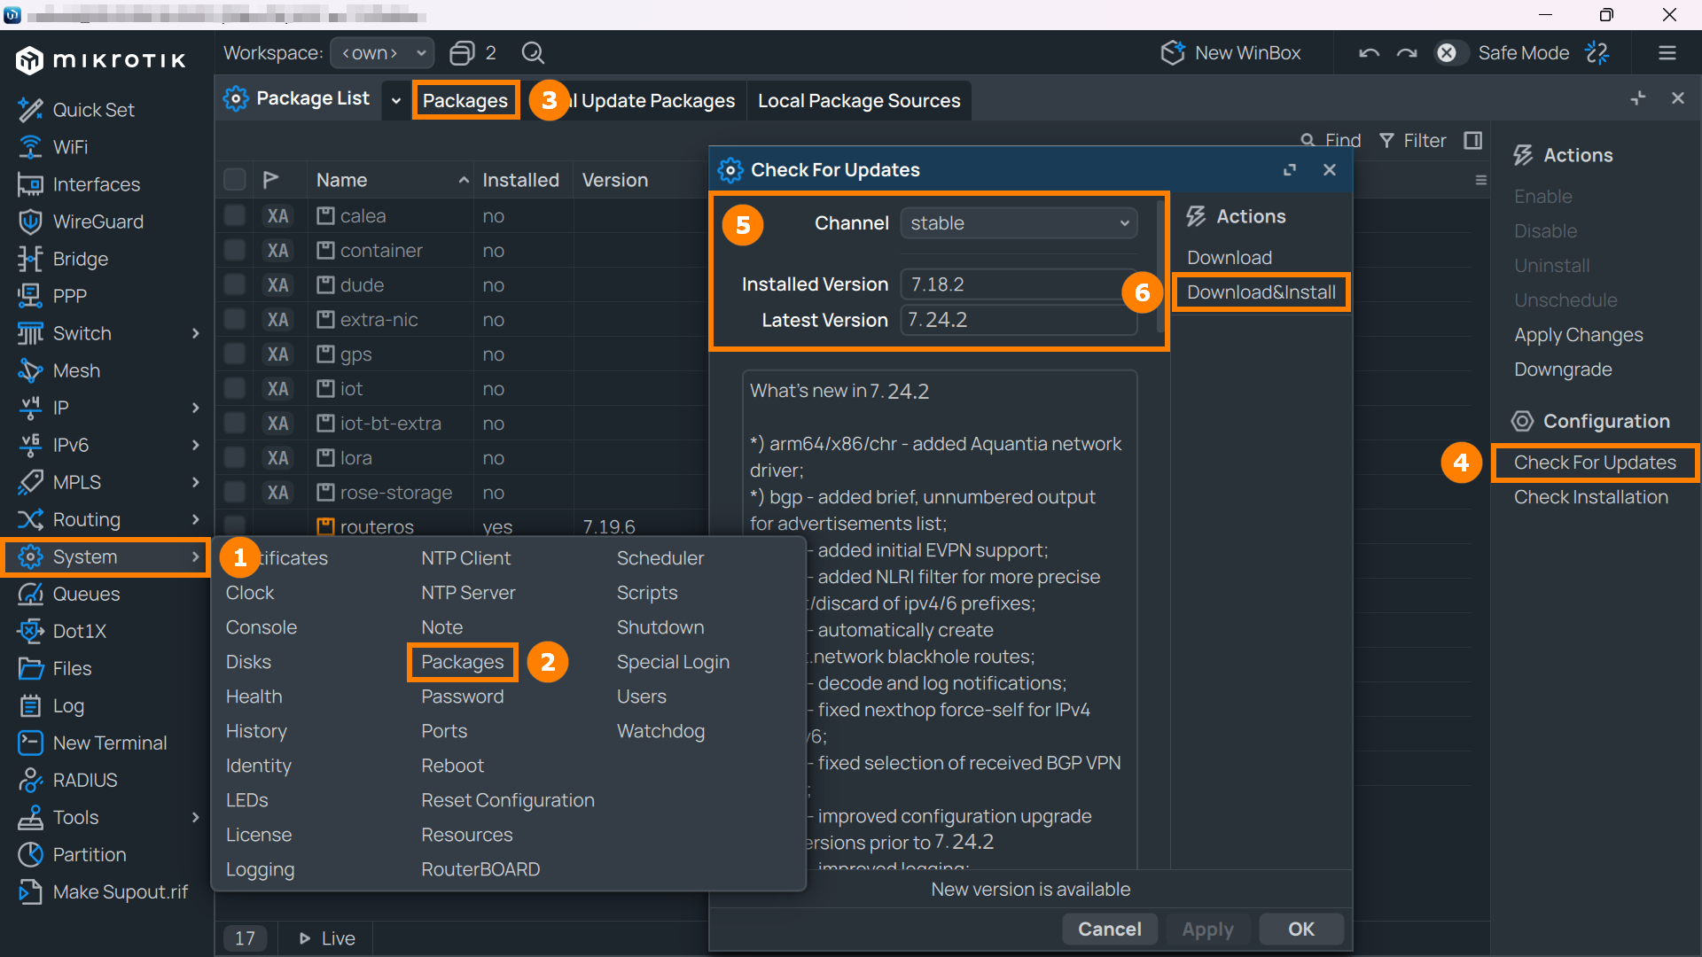
Task: Click Download&Install in Check For Updates
Action: tap(1261, 292)
